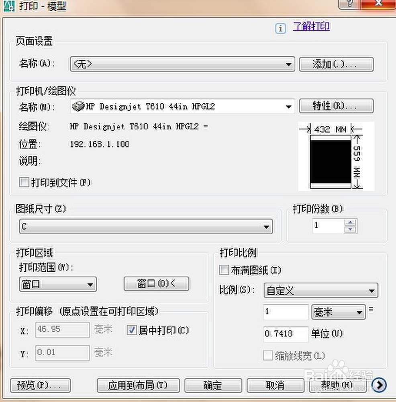This screenshot has width=396, height=402.
Task: Toggle the 布满图纸(I) checkbox
Action: tap(224, 270)
